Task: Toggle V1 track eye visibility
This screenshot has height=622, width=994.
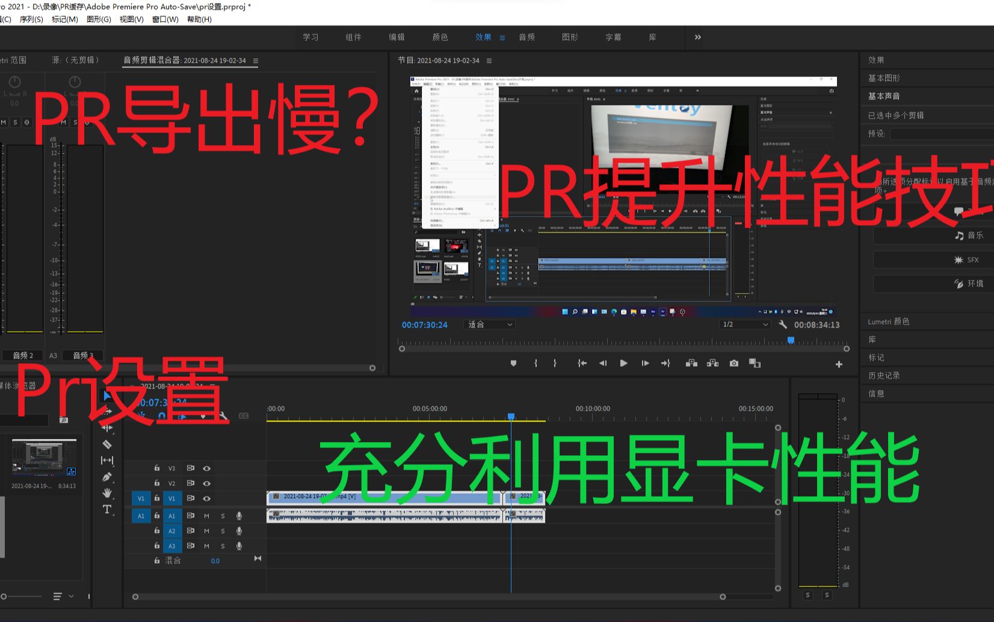Action: pos(206,499)
